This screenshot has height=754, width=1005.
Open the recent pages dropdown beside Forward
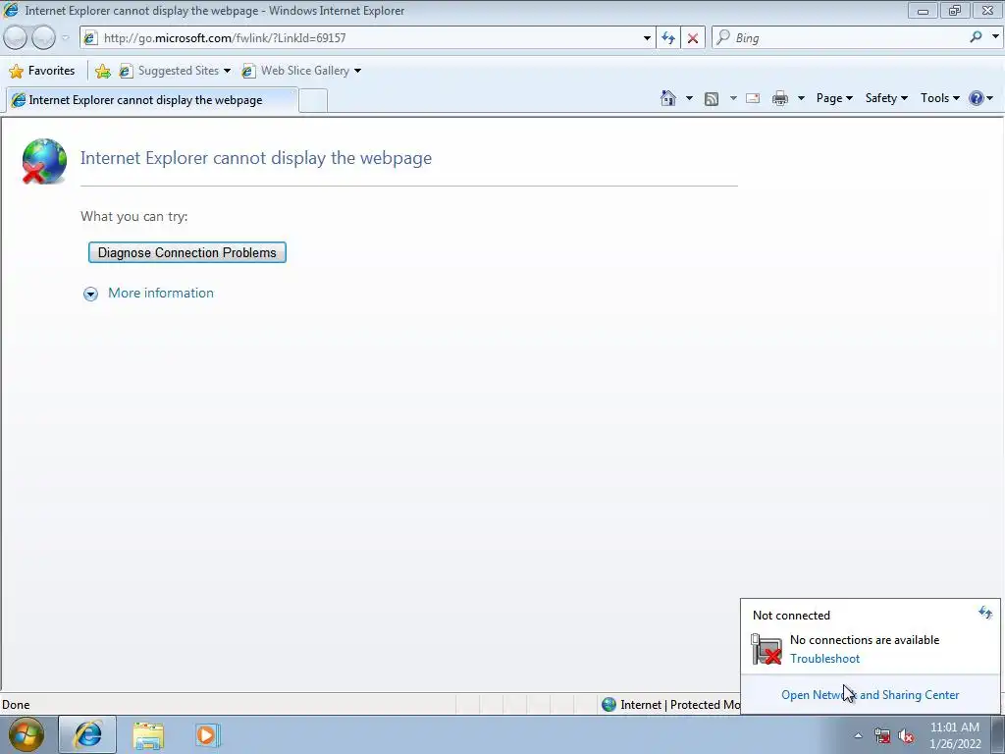[65, 38]
